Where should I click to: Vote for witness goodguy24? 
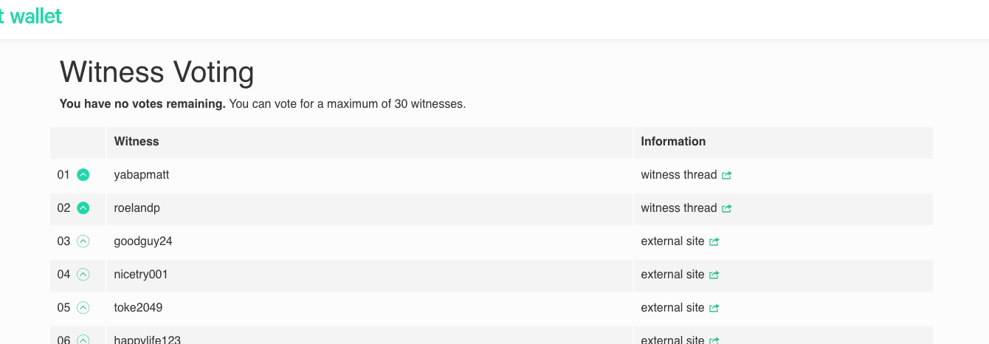(x=83, y=241)
